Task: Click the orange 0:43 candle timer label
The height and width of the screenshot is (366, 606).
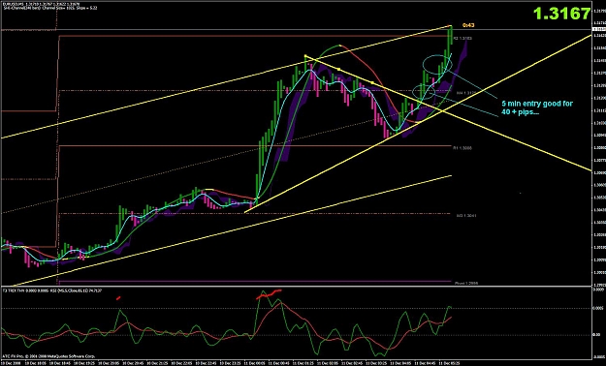Action: [468, 25]
